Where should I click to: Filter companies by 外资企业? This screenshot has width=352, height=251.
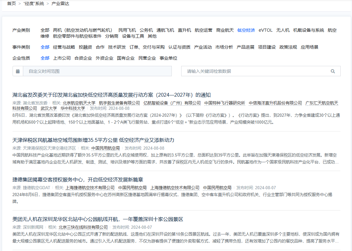[104, 58]
